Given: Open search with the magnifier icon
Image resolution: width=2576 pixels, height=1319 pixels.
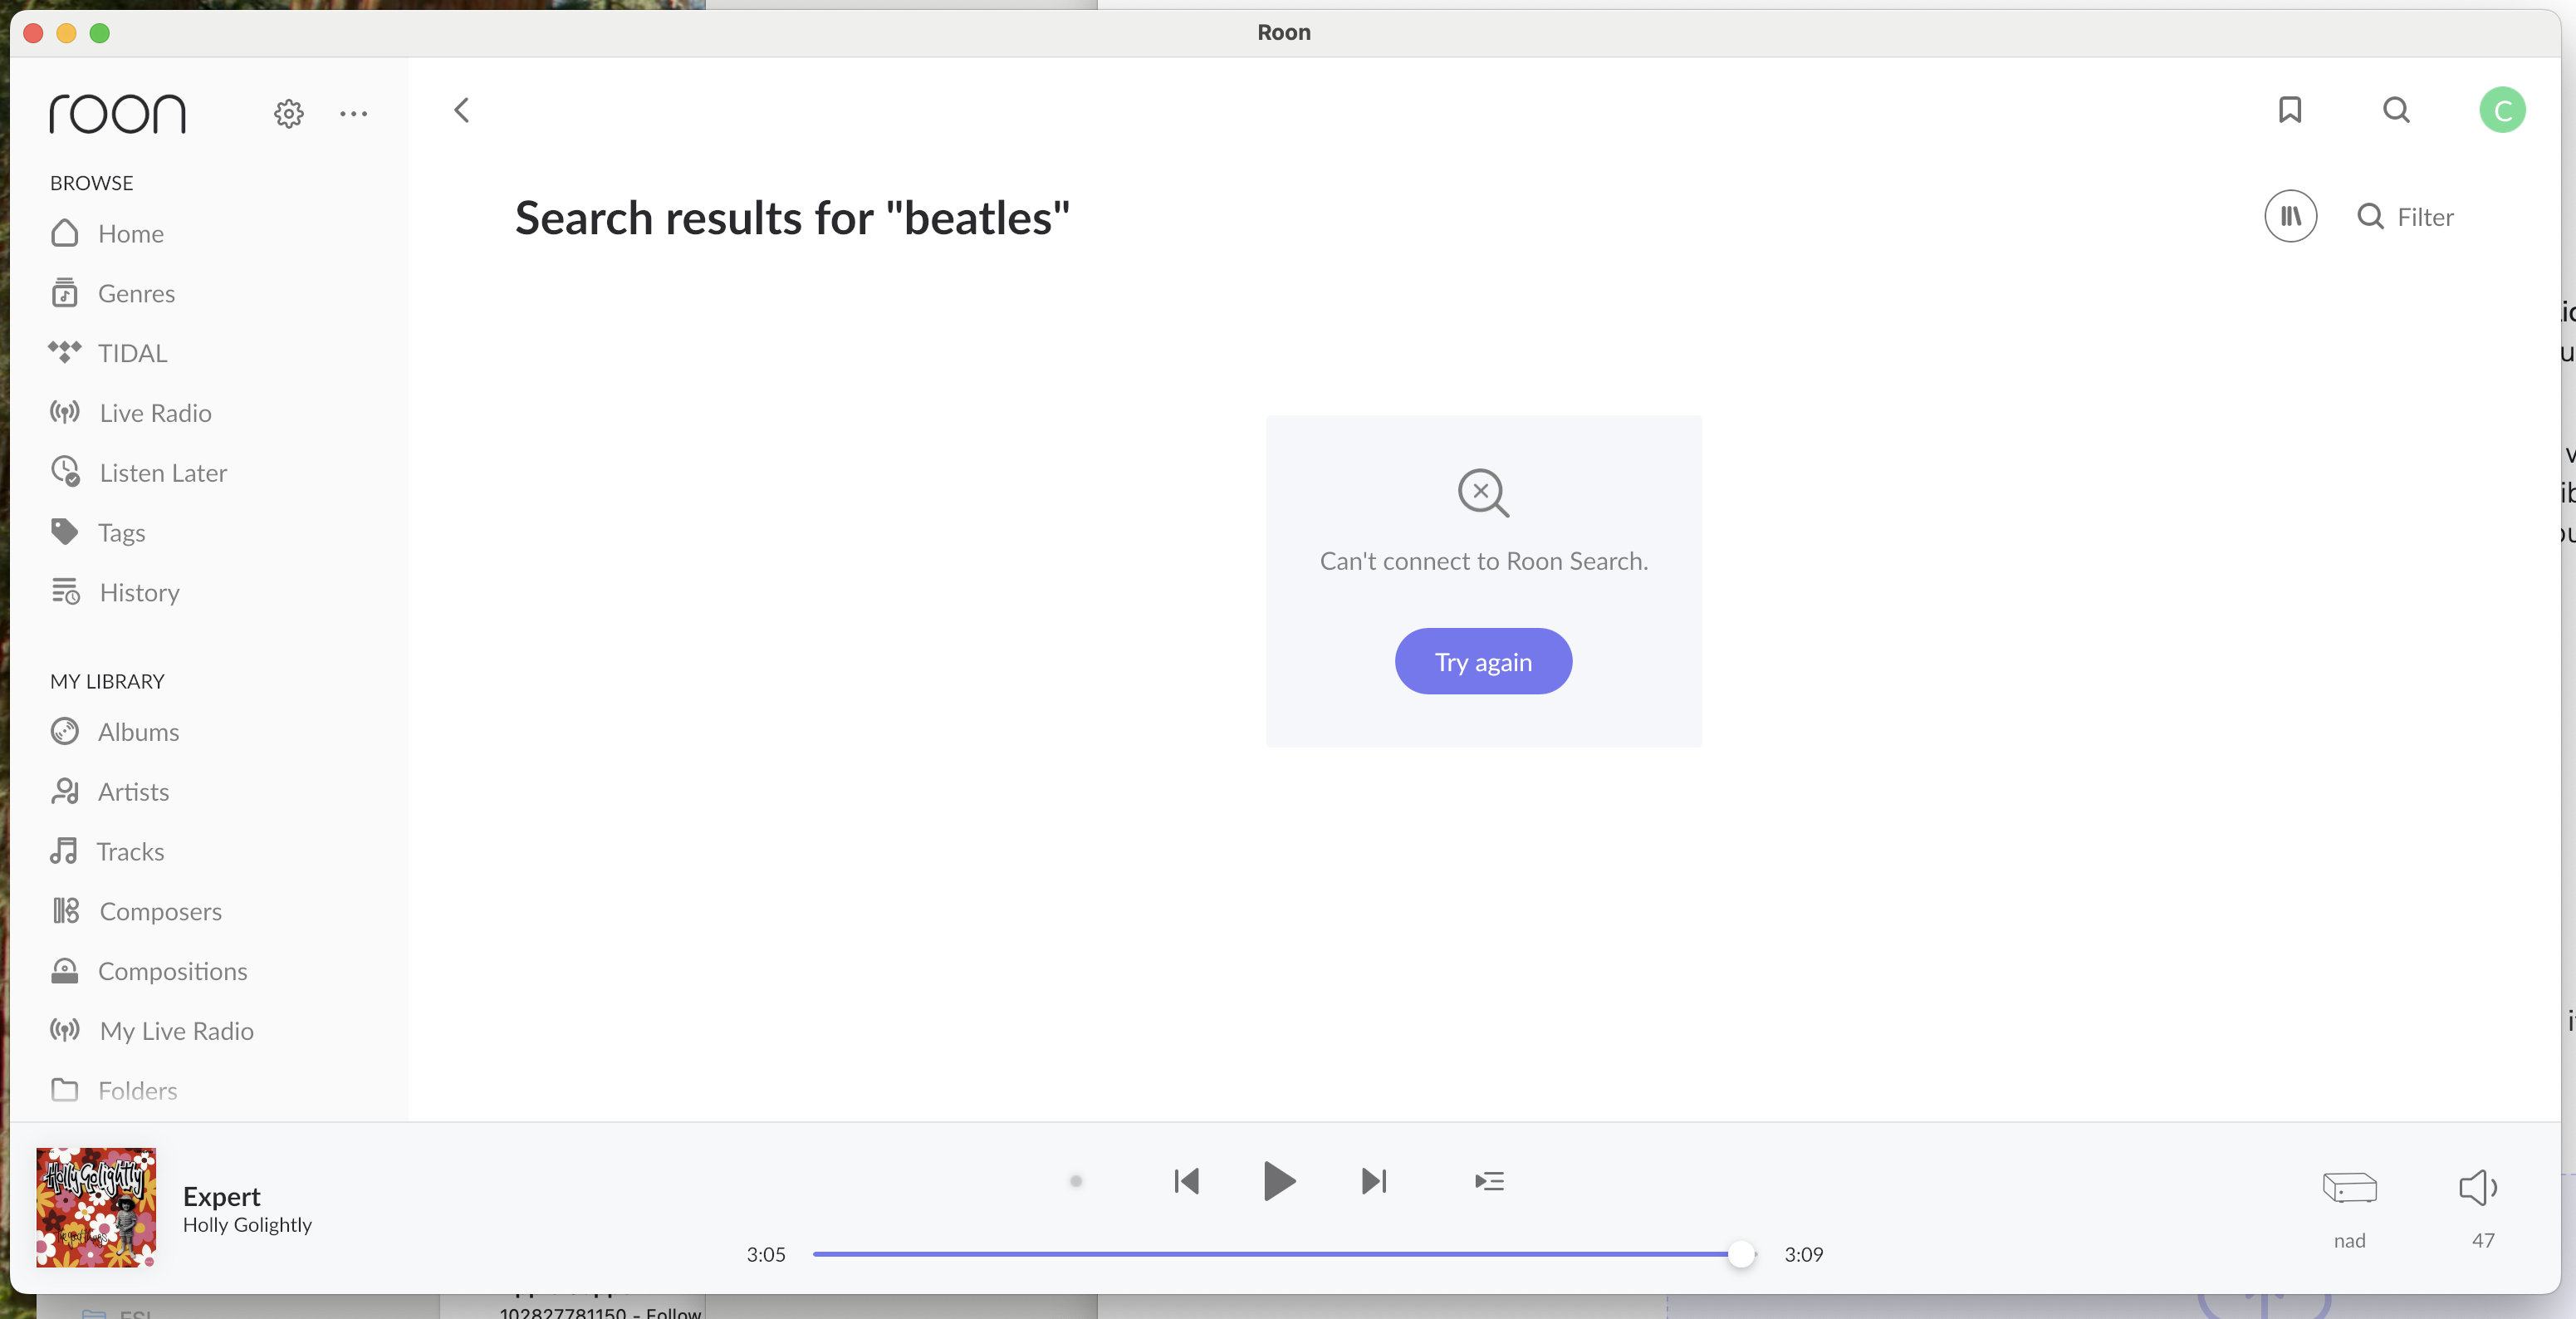Looking at the screenshot, I should [x=2396, y=109].
